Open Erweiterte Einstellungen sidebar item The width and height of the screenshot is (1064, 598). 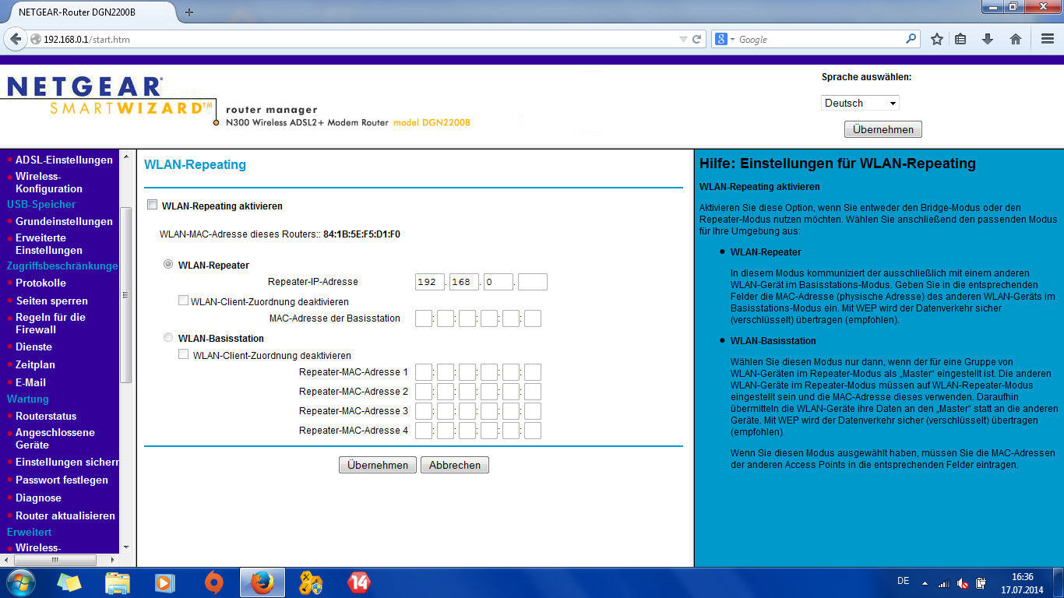[49, 244]
